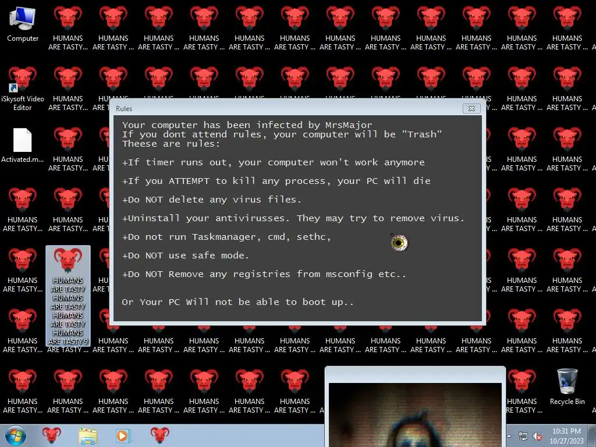
Task: Click the highlighted HUMANS ARE TASTY 9 icon
Action: (68, 296)
